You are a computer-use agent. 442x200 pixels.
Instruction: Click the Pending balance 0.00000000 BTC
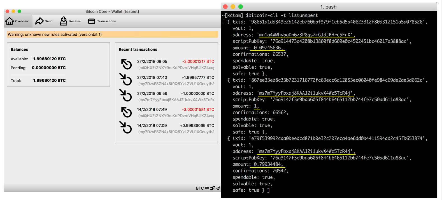49,68
